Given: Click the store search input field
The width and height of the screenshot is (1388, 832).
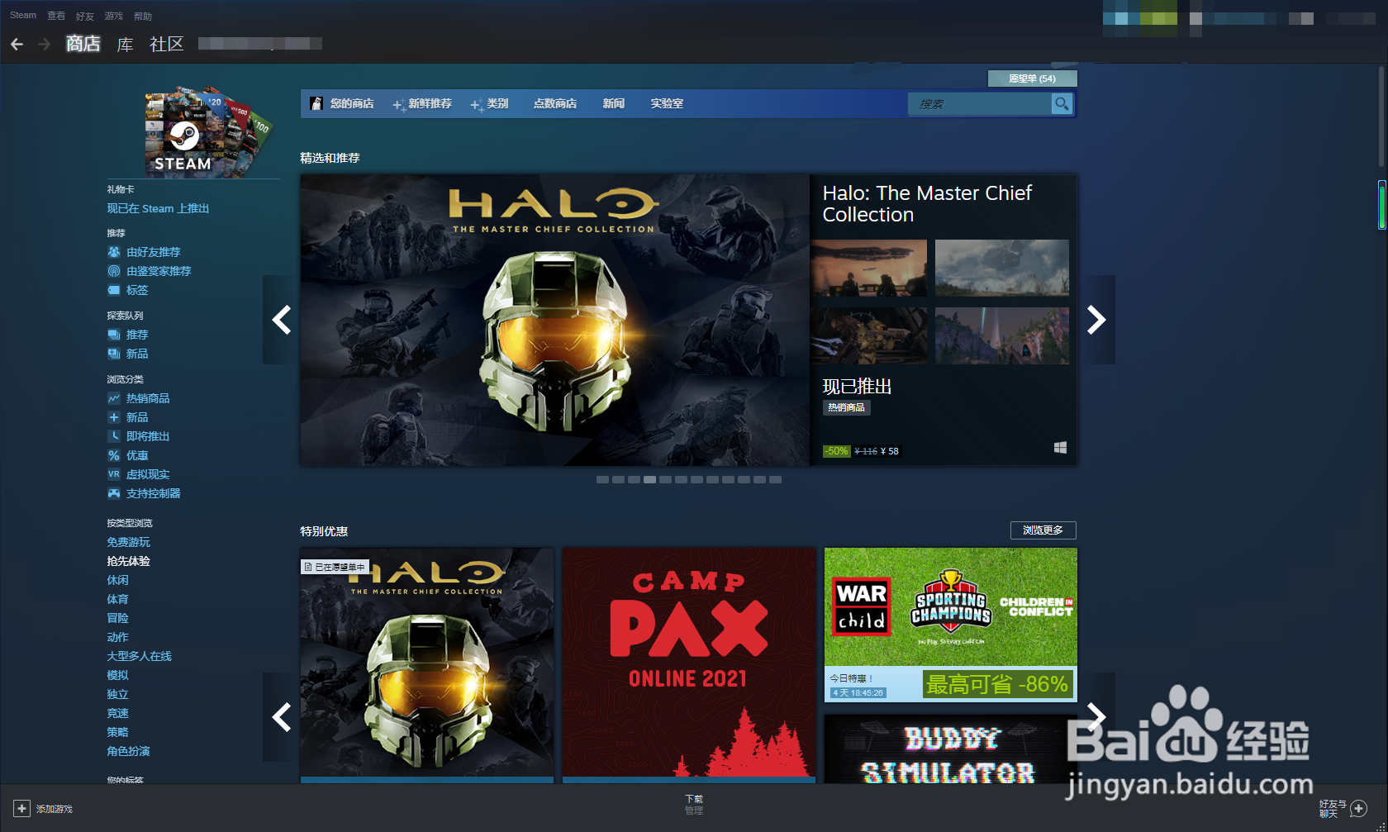Looking at the screenshot, I should [979, 103].
